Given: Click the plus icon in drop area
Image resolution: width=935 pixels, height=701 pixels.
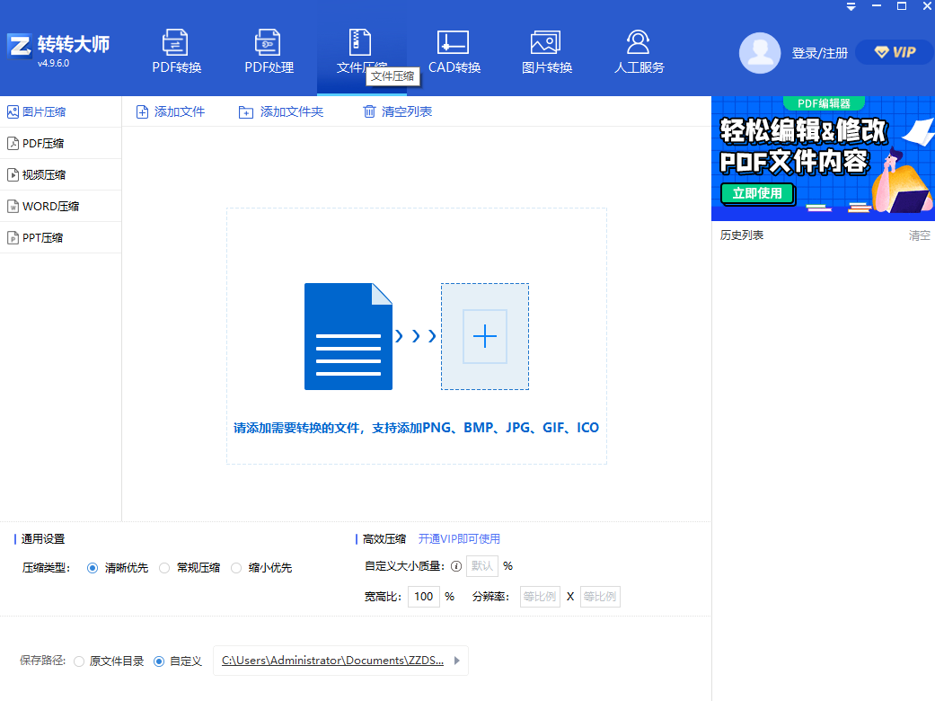Looking at the screenshot, I should [x=485, y=336].
